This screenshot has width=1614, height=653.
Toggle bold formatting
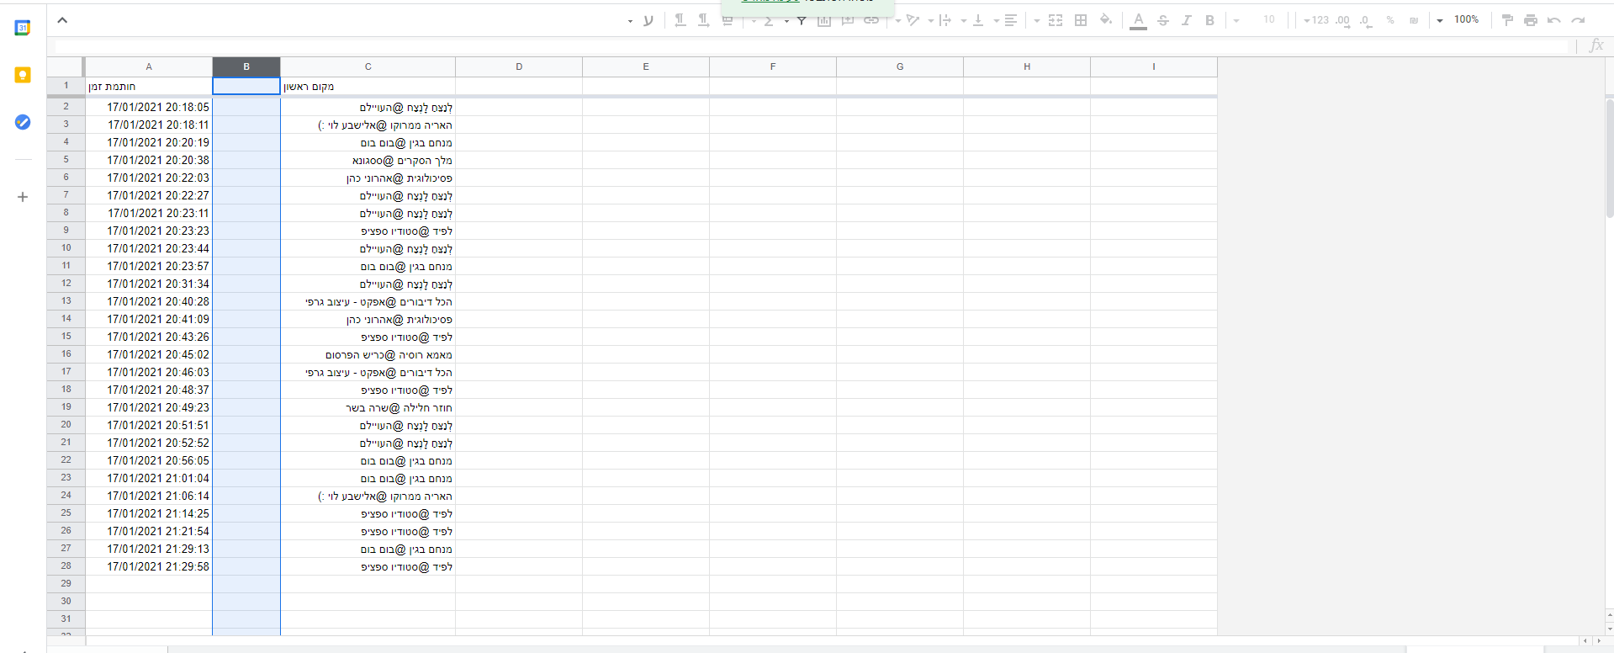tap(1209, 20)
